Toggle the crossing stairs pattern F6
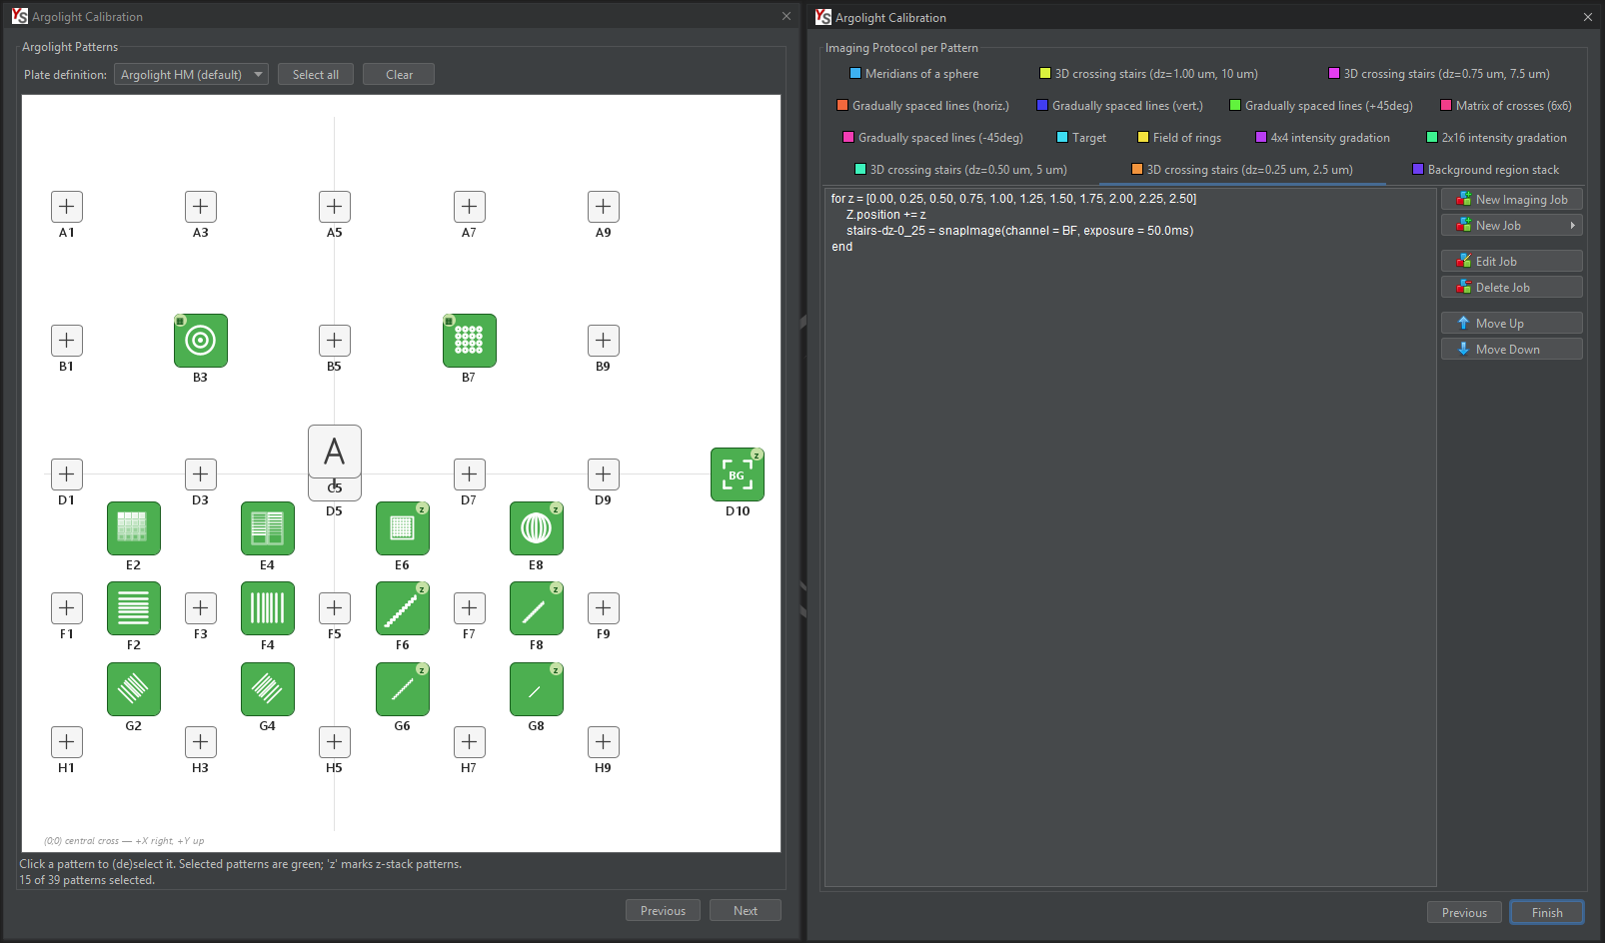This screenshot has height=943, width=1605. tap(403, 608)
